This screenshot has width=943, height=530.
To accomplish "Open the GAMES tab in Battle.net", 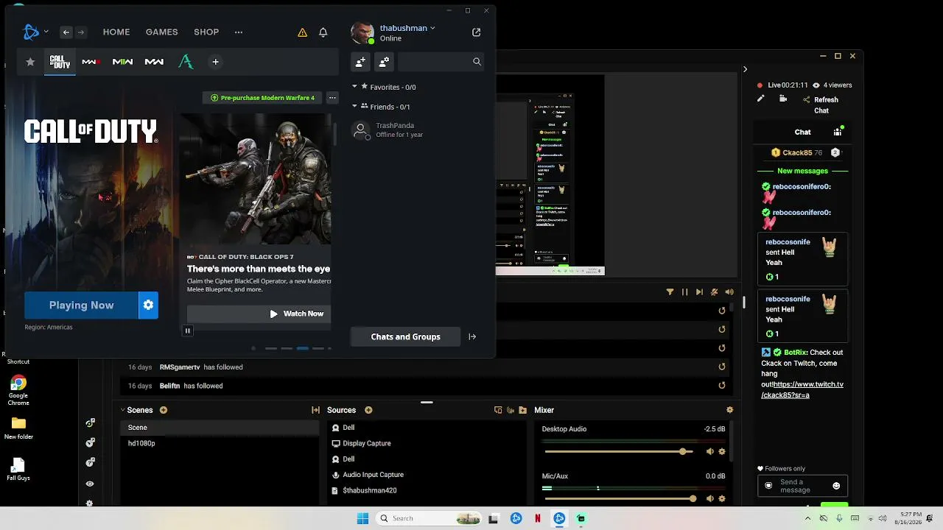I will tap(161, 32).
